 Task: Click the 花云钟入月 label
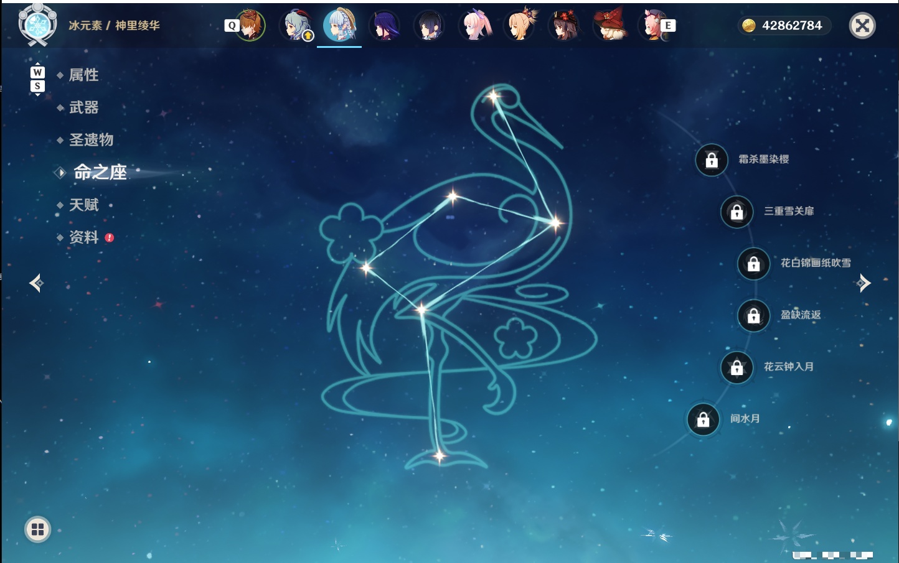789,366
